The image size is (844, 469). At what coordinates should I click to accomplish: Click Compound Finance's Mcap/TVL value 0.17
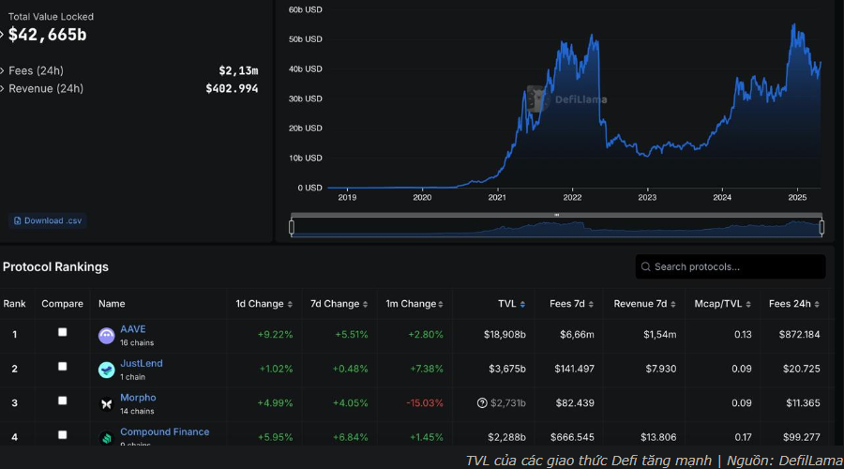[743, 437]
